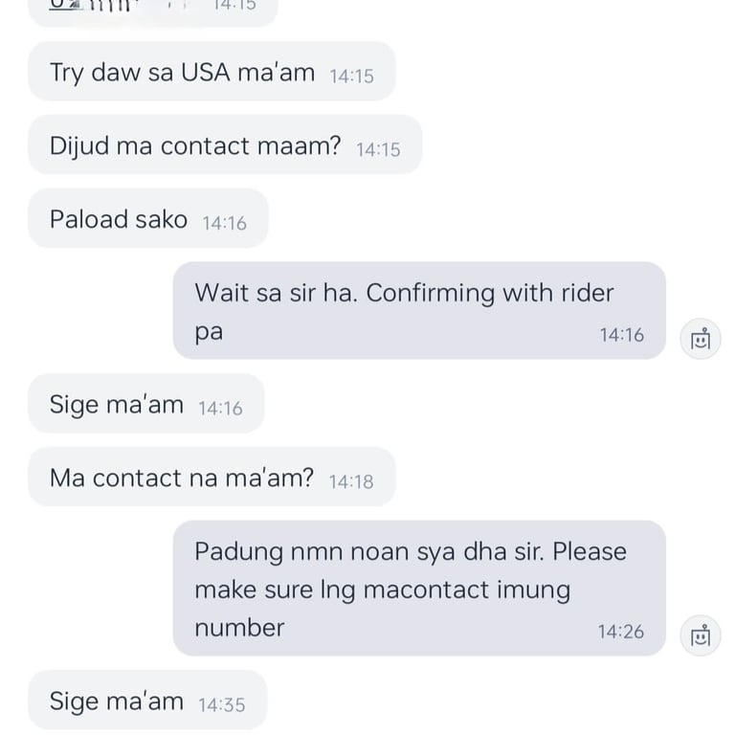Tap the word "number" in the sent message
This screenshot has height=735, width=735.
239,628
